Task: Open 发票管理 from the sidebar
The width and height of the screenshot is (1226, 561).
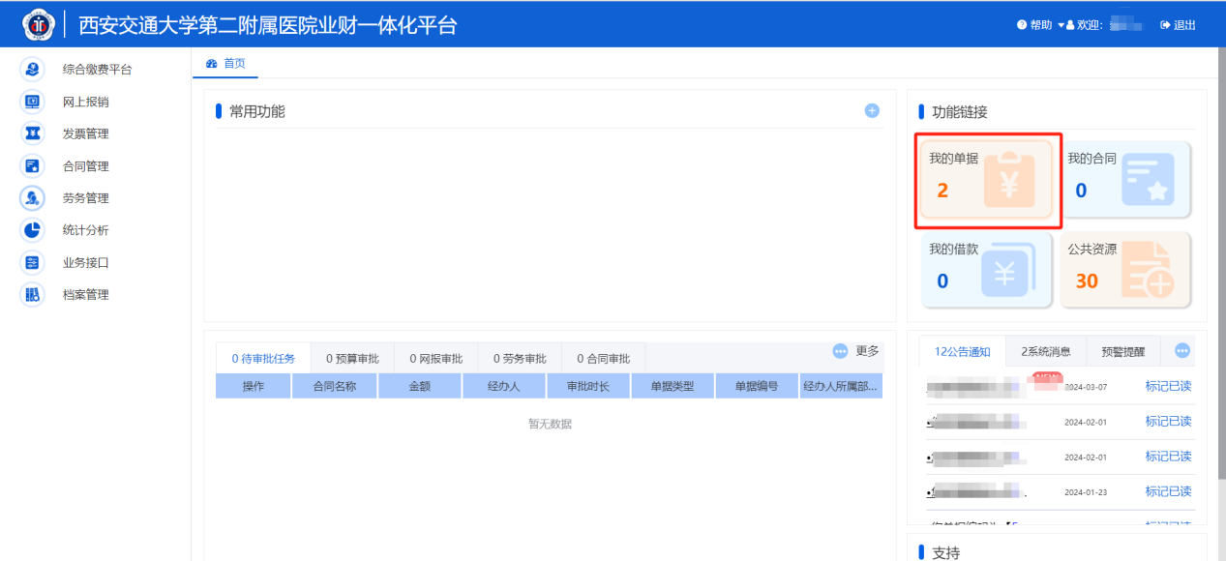Action: click(32, 133)
